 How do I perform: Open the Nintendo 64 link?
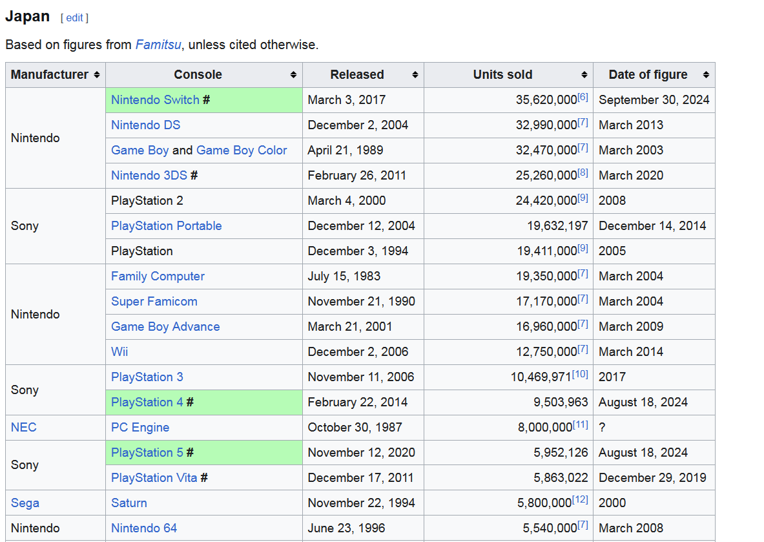[144, 528]
